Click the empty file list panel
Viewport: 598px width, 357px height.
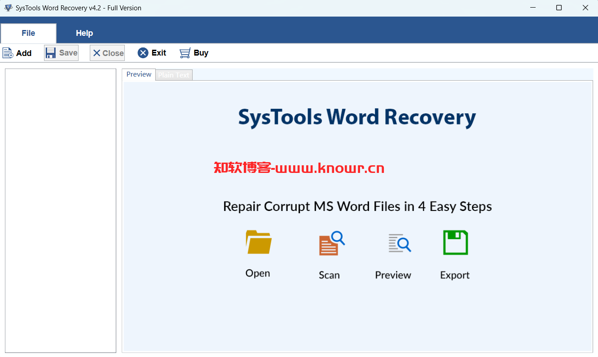(x=61, y=211)
